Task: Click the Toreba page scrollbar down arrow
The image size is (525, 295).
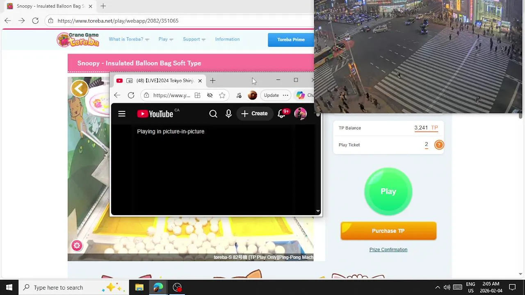Action: point(520,274)
